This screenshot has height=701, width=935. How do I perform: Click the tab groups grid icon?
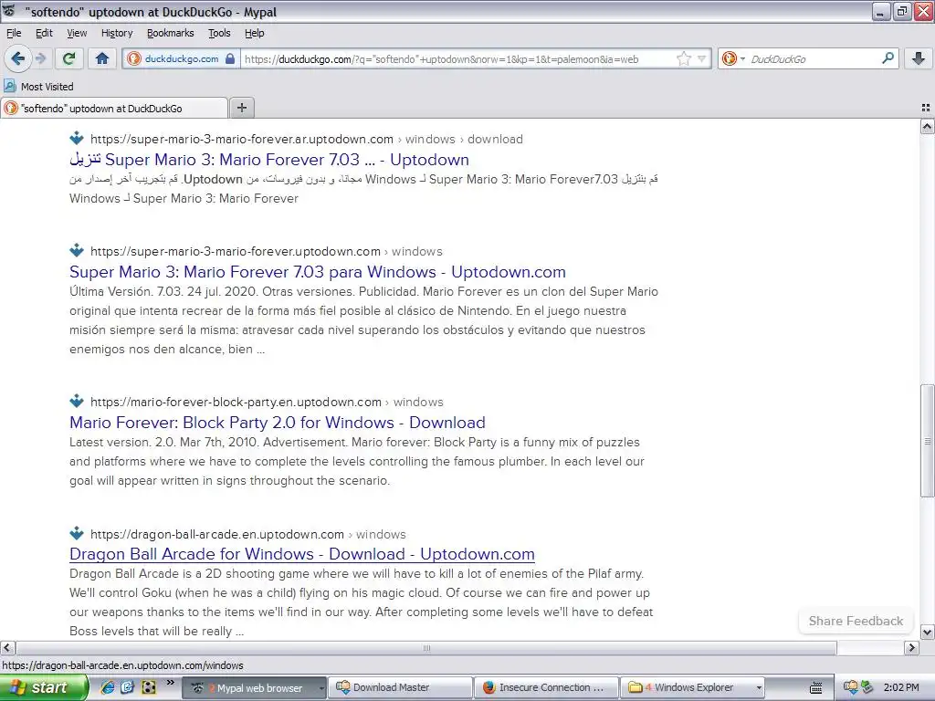926,108
